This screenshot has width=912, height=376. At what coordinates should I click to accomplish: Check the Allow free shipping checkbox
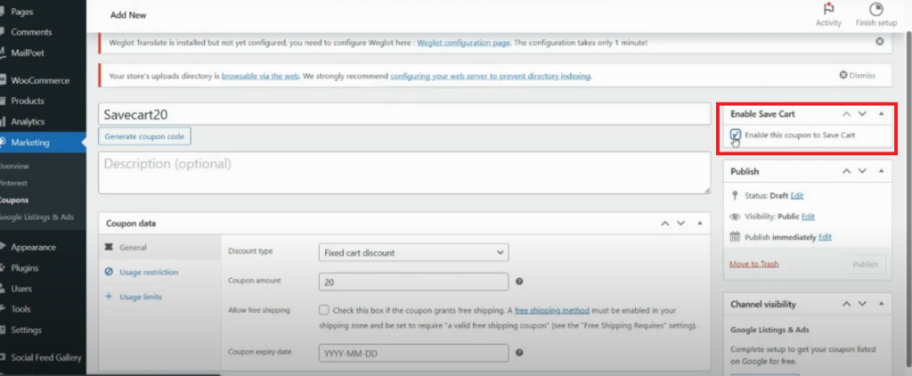[x=324, y=310]
